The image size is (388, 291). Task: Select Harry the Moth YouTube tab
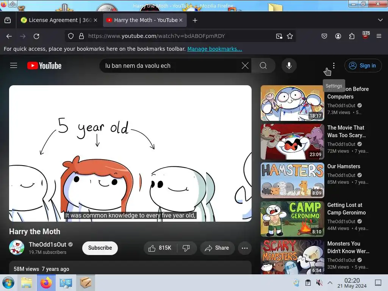point(145,20)
